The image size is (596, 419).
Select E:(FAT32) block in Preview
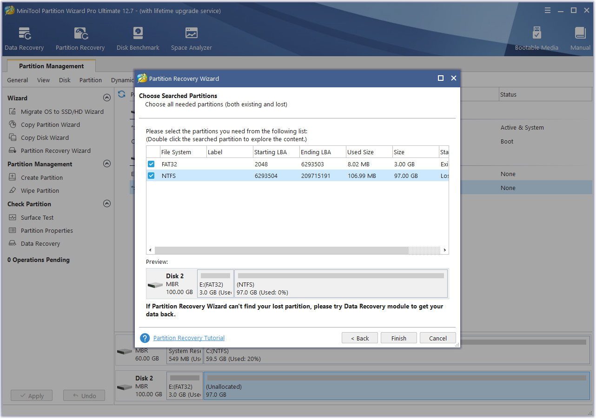pos(216,283)
